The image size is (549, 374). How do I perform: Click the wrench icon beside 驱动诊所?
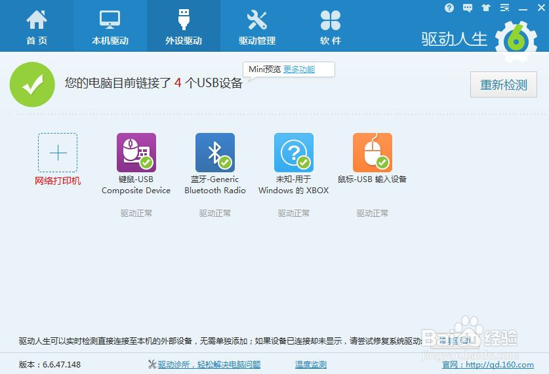point(152,365)
